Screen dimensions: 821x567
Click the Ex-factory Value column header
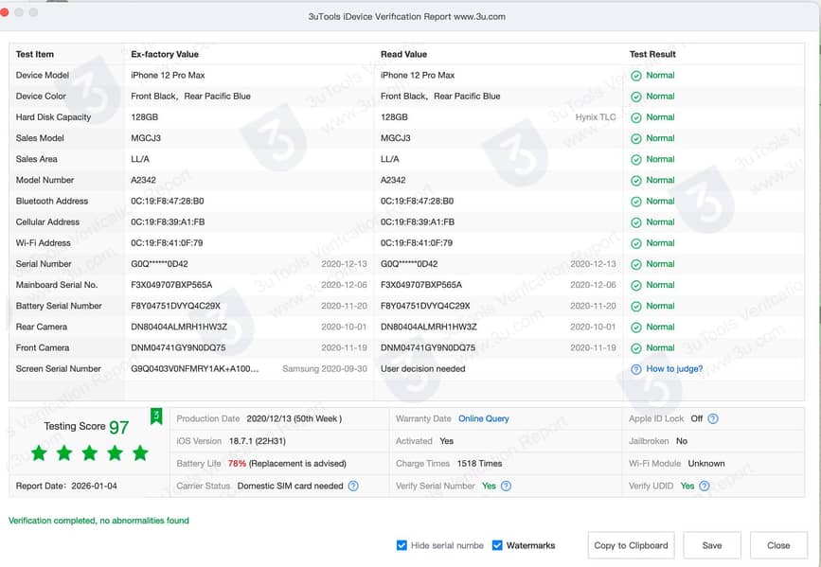(165, 54)
